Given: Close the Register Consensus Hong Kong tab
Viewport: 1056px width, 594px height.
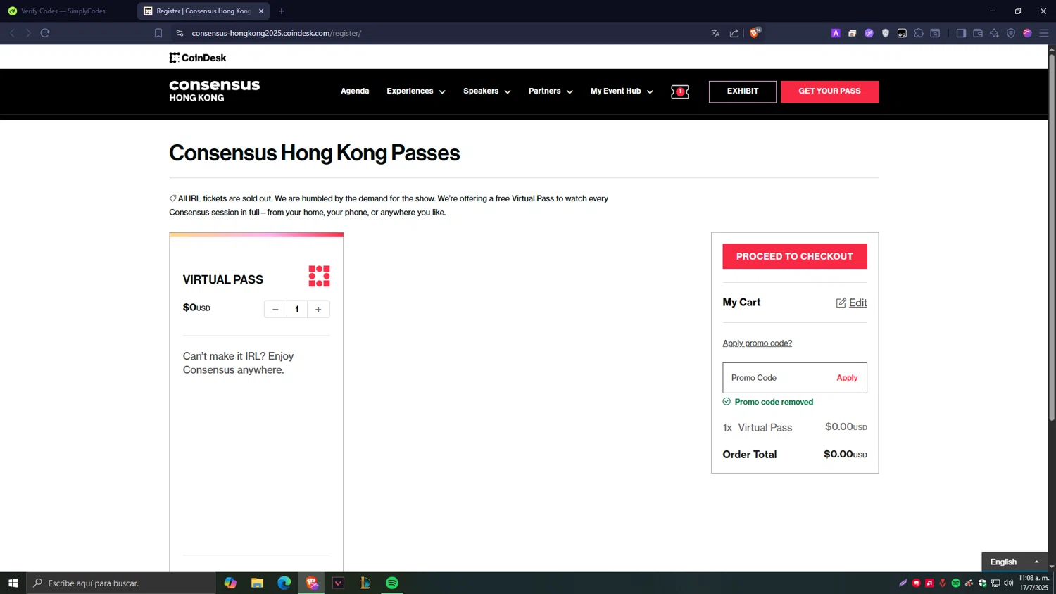Looking at the screenshot, I should (x=261, y=11).
